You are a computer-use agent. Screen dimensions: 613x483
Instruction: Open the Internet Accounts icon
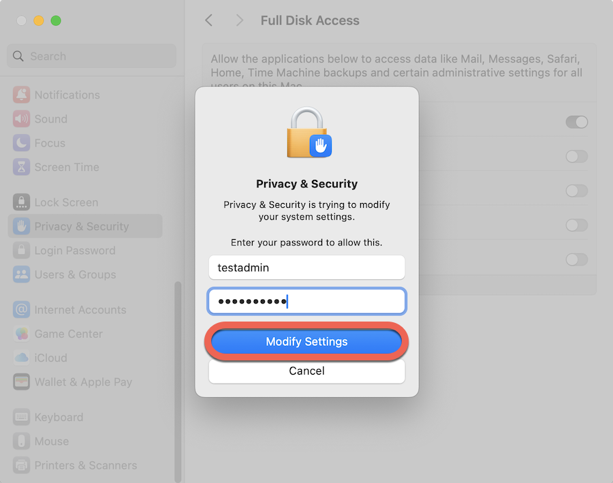(x=22, y=310)
